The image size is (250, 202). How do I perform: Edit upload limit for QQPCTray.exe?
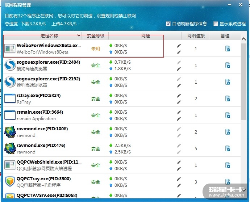point(179,185)
